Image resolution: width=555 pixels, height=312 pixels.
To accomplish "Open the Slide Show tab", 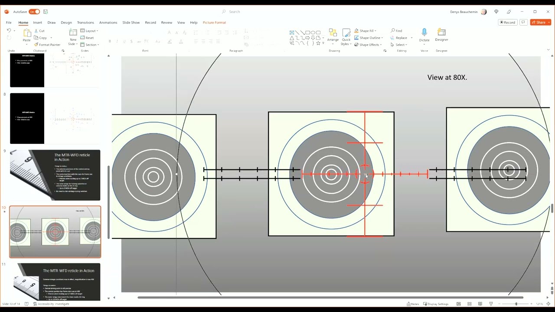I will tap(131, 23).
